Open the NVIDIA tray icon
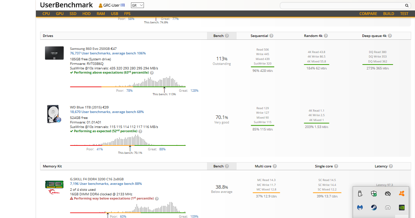This screenshot has height=218, width=415. [x=402, y=208]
